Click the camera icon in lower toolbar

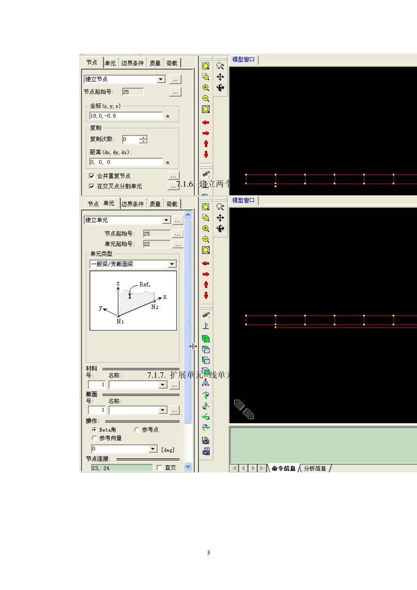pos(205,440)
